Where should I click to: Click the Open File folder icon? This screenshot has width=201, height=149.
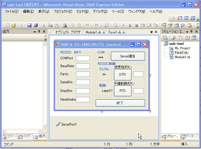click(x=14, y=25)
